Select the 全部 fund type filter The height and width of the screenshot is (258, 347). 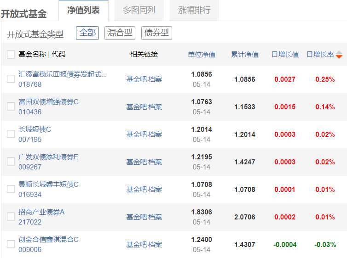(87, 33)
